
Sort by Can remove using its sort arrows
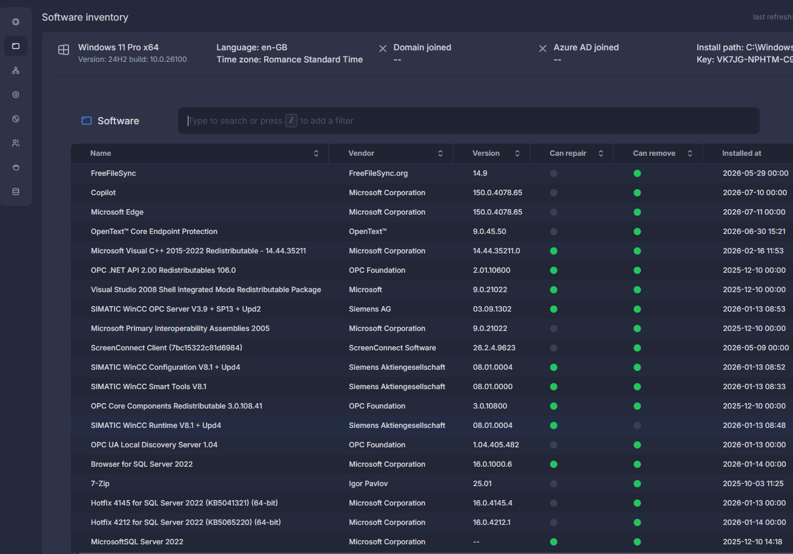point(690,153)
